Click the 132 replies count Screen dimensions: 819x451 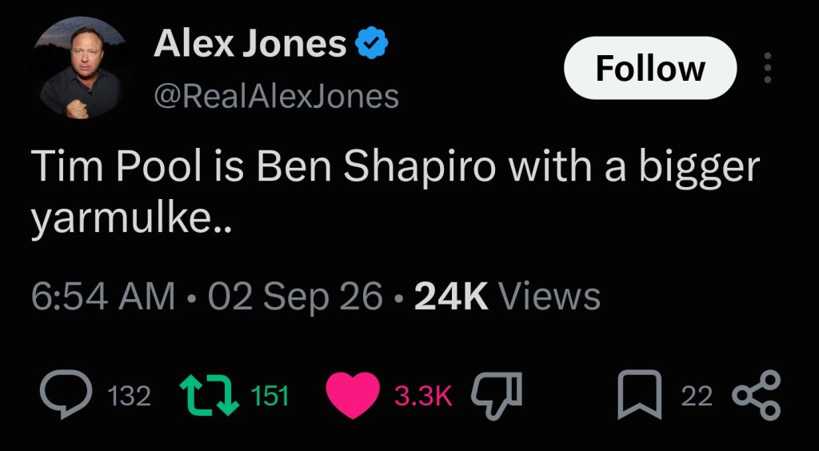click(129, 396)
